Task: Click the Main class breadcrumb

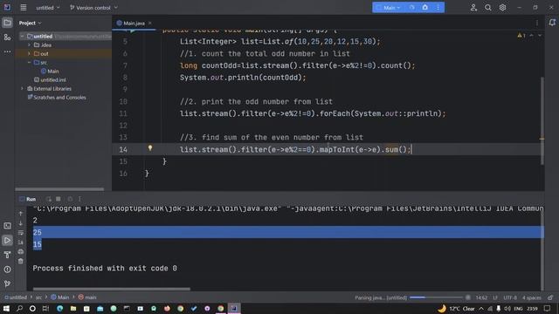Action: (x=60, y=297)
